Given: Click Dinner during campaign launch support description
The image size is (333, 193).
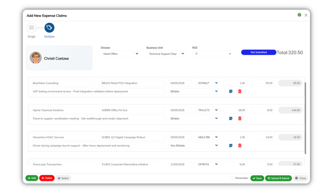Looking at the screenshot, I should click(x=98, y=146).
